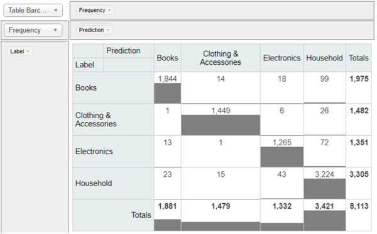This screenshot has width=377, height=234.
Task: Click the Household column header
Action: 325,58
